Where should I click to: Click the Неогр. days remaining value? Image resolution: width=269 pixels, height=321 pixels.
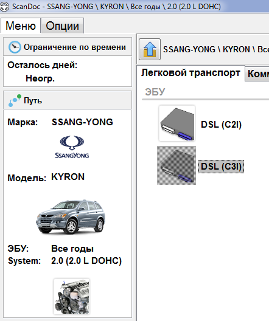point(40,78)
